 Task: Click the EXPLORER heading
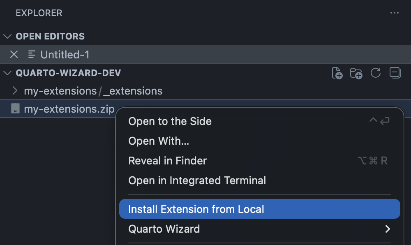coord(39,13)
